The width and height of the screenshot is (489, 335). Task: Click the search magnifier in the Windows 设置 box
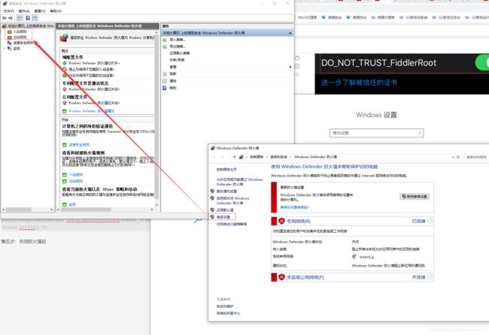420,133
